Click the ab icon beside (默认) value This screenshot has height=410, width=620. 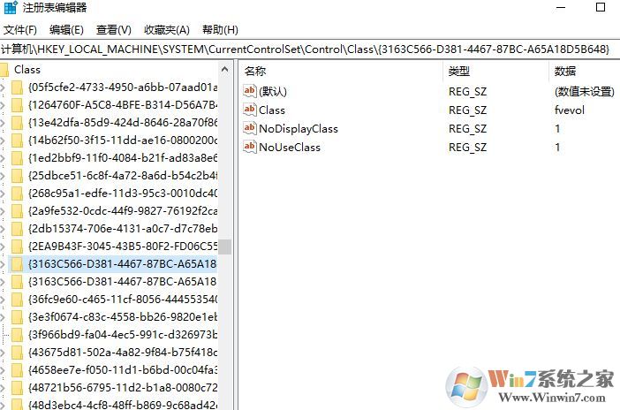250,91
